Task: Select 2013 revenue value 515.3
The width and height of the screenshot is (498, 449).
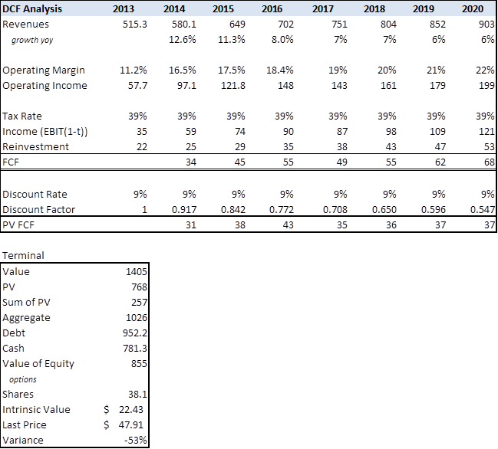Action: [134, 24]
